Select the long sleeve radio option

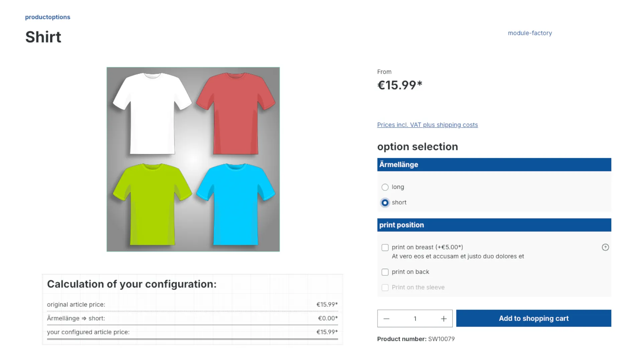[x=385, y=187]
